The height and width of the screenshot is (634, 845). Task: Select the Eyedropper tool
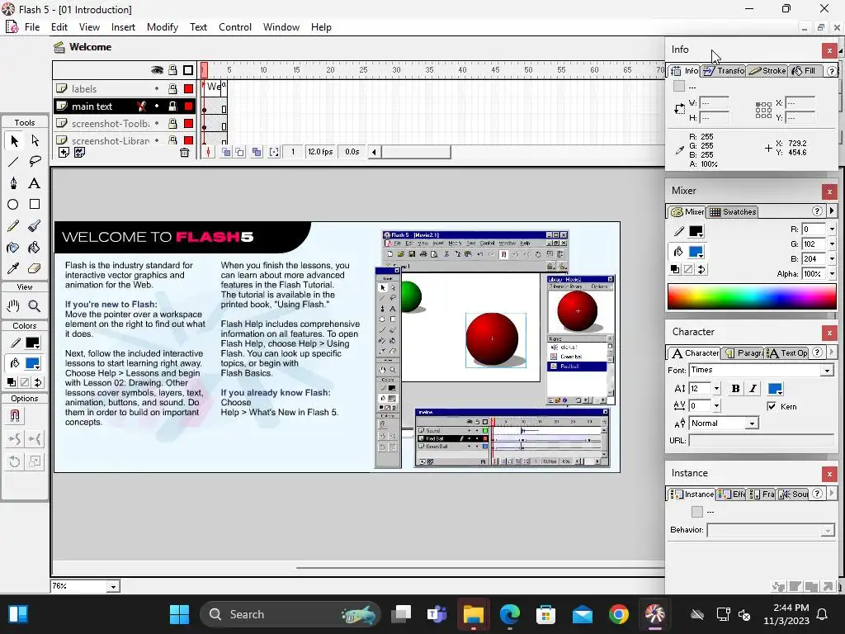tap(13, 268)
